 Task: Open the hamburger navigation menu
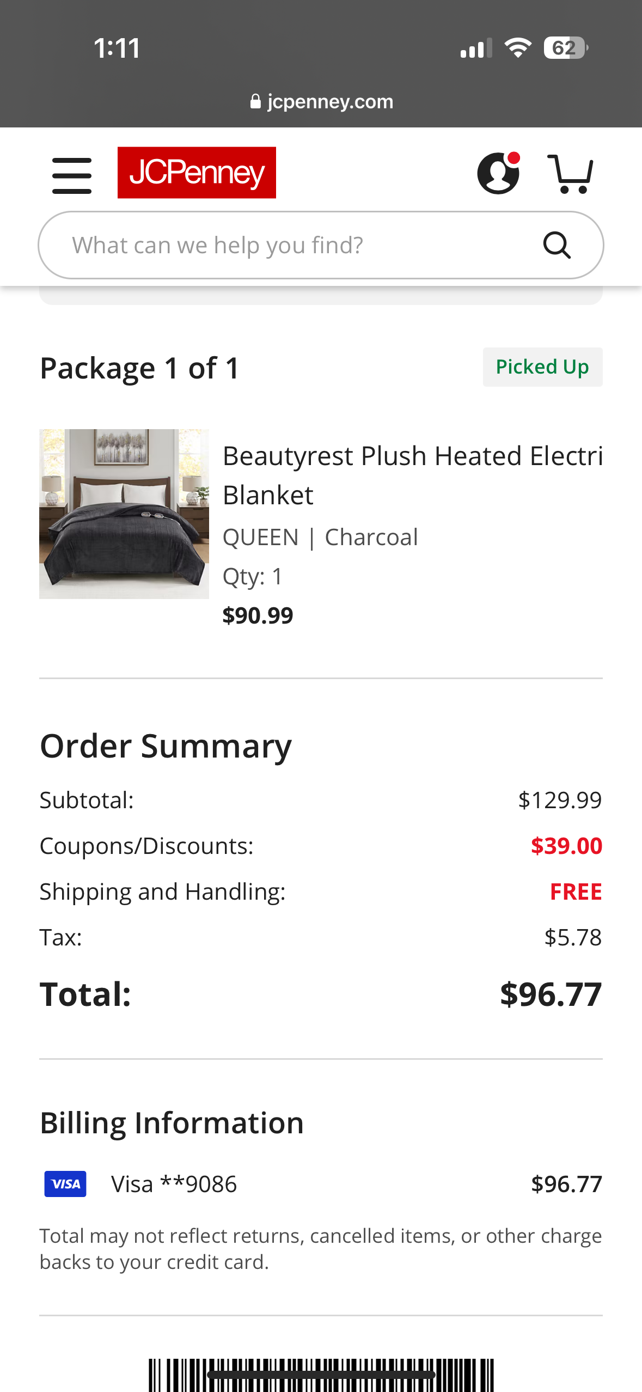click(72, 175)
